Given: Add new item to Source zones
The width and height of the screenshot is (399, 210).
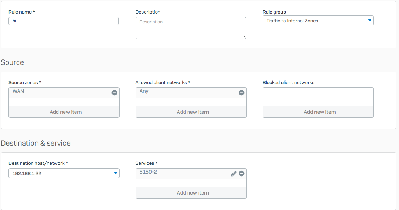Looking at the screenshot, I should point(64,112).
